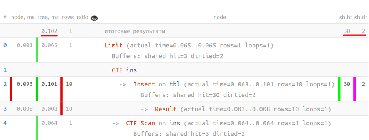Toggle the eye icon in header
Image resolution: width=369 pixels, height=140 pixels.
(x=95, y=18)
